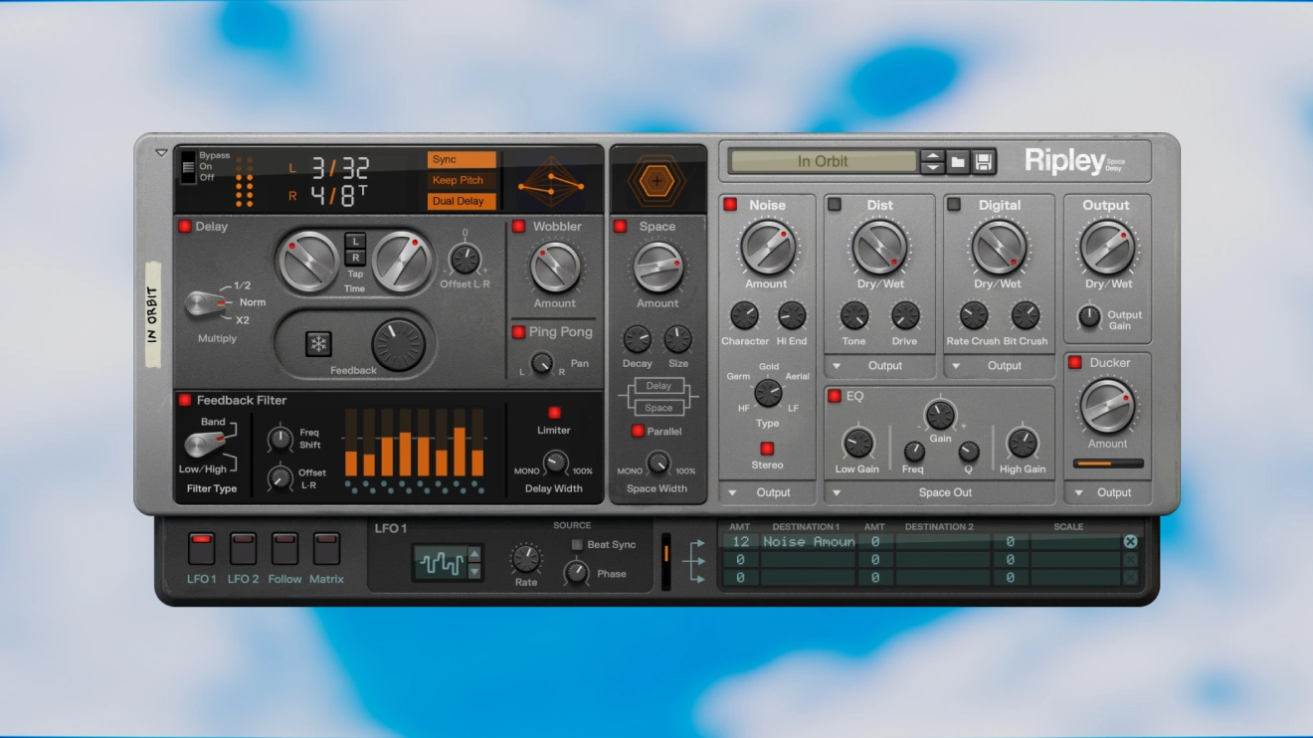Toggle the Feedback Filter LED

pos(185,400)
